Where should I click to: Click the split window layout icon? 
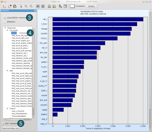click(65, 6)
